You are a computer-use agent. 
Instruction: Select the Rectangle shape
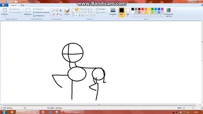click(82, 9)
